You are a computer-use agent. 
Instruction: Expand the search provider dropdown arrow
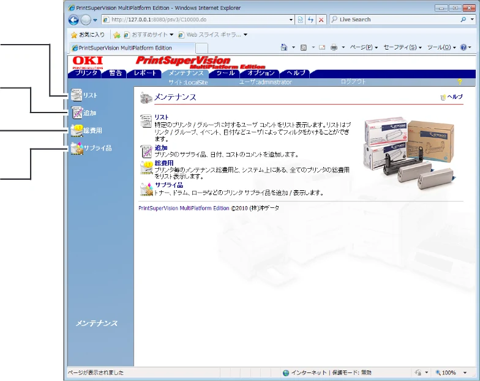pyautogui.click(x=473, y=20)
